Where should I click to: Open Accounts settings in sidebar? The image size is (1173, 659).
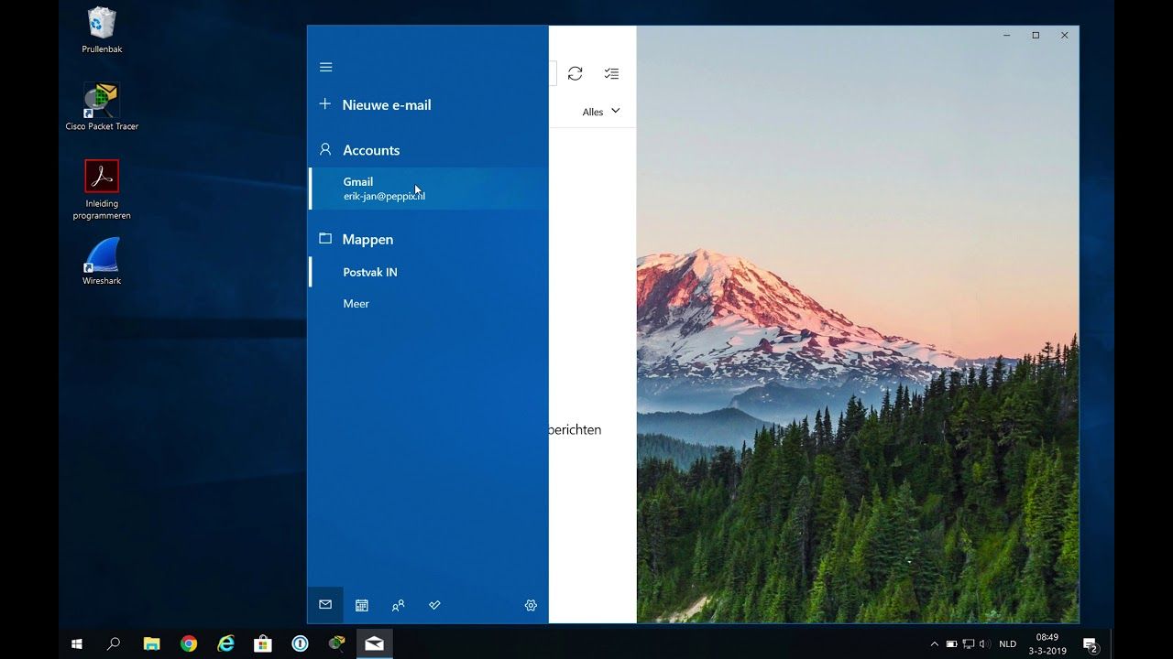pyautogui.click(x=371, y=149)
